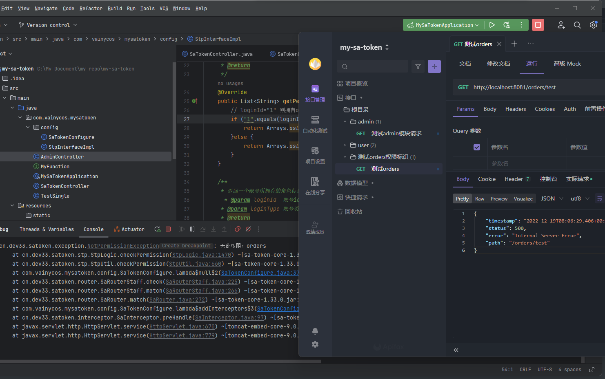Viewport: 605px width, 379px height.
Task: Collapse response panel double-chevron icon
Action: (x=456, y=350)
